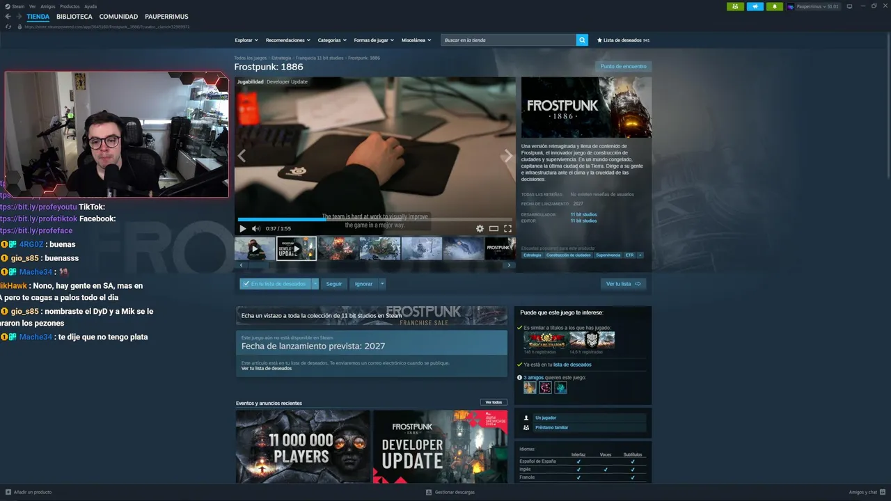Open the blue announcements megaphone button
Image resolution: width=891 pixels, height=501 pixels.
coord(755,6)
